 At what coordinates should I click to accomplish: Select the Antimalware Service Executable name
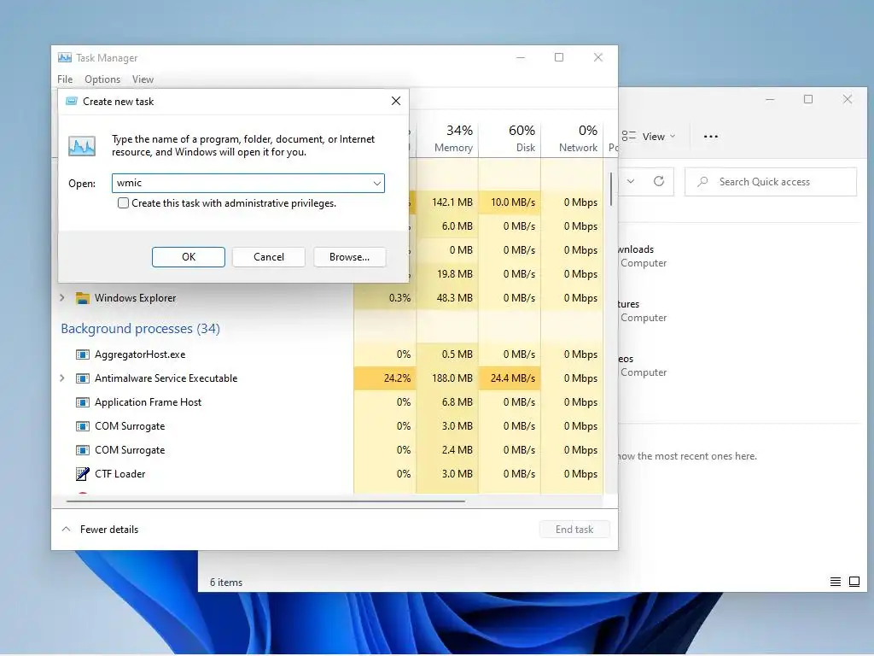166,378
